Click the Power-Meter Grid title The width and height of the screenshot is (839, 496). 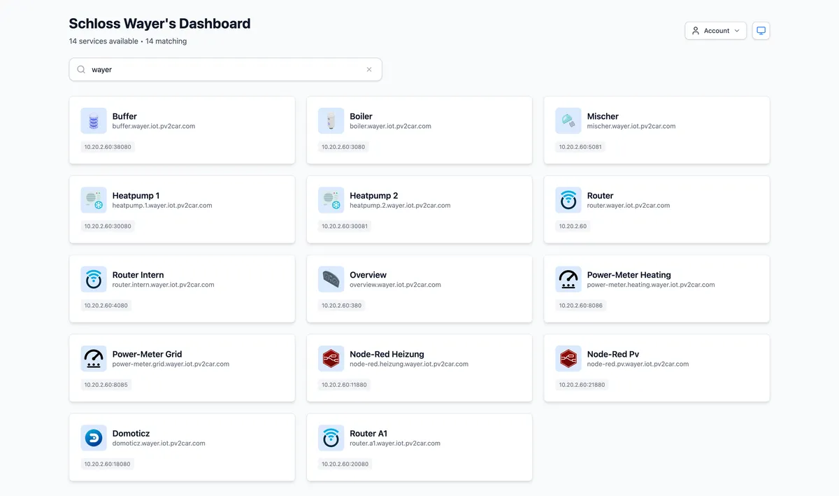coord(148,353)
